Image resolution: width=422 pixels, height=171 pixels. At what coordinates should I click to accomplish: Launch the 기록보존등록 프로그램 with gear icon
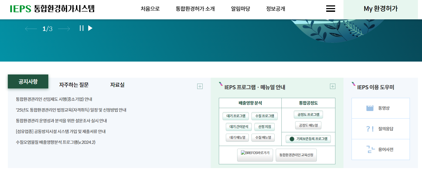[308, 139]
